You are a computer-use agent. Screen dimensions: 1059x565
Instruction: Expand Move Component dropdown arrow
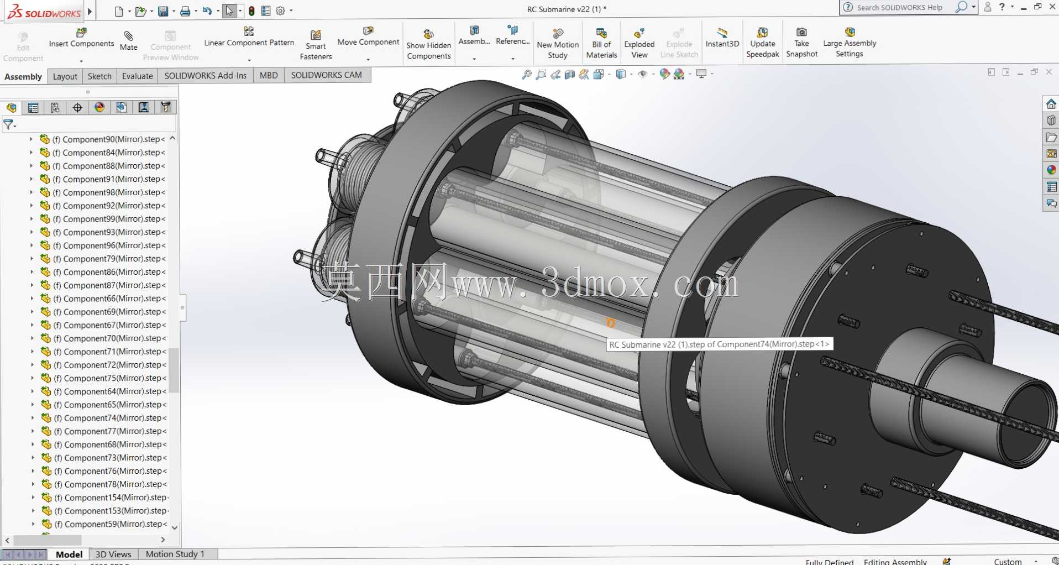pos(368,59)
